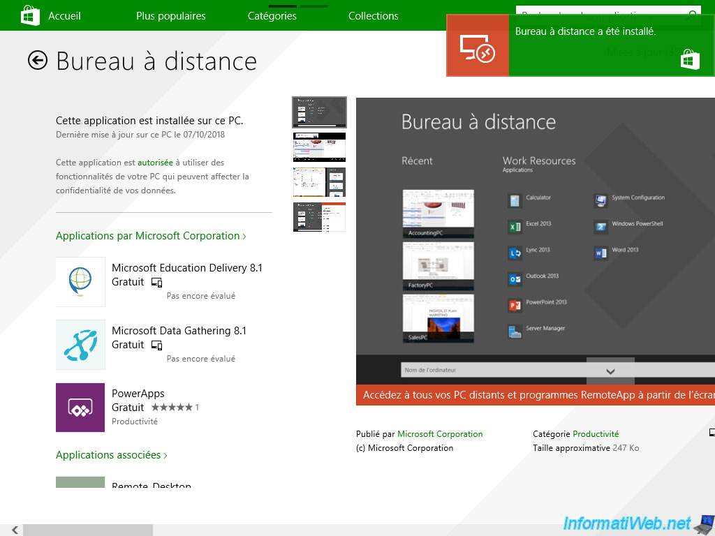Click the 'Taille approximative 247 Ko' text
Viewport: 715px width, 536px height.
tap(586, 448)
